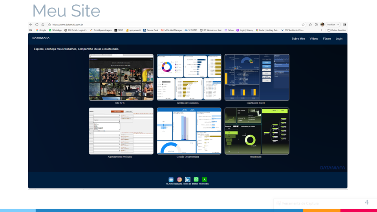Screen dimensions: 377x212
Task: Reload the page with the refresh icon
Action: pos(37,24)
